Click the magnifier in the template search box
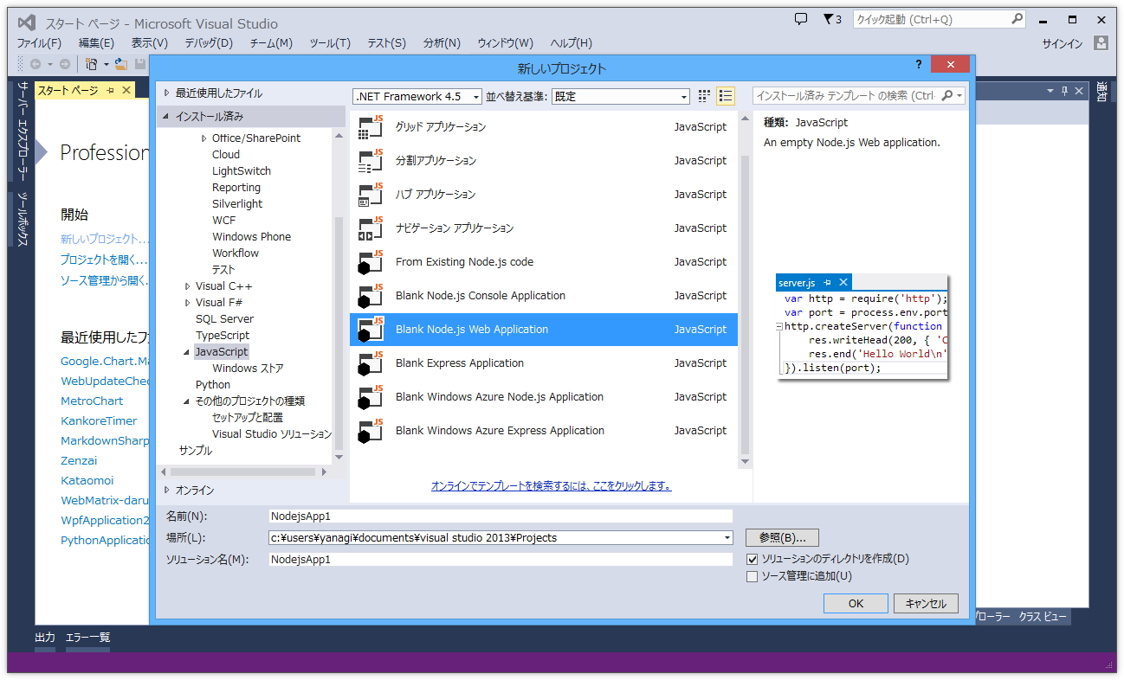Viewport: 1124px width, 680px height. coord(947,96)
